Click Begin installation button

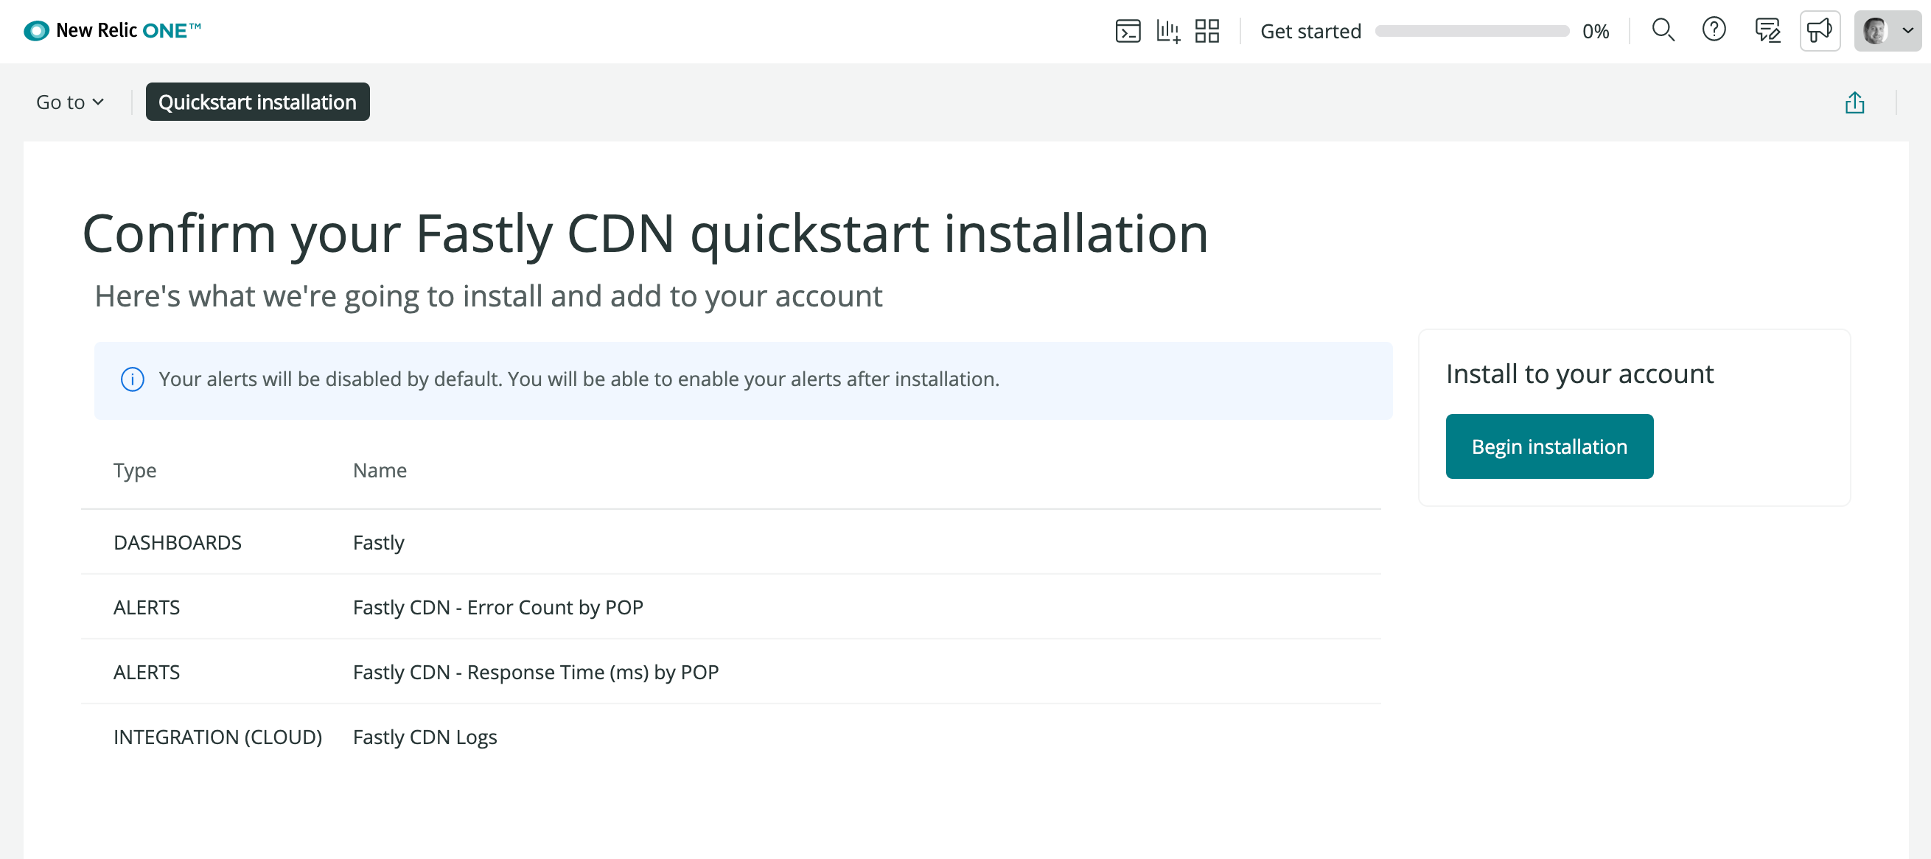pos(1549,446)
